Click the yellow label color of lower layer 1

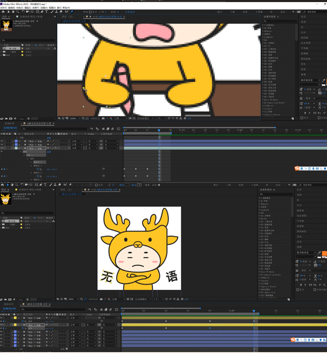(15, 318)
